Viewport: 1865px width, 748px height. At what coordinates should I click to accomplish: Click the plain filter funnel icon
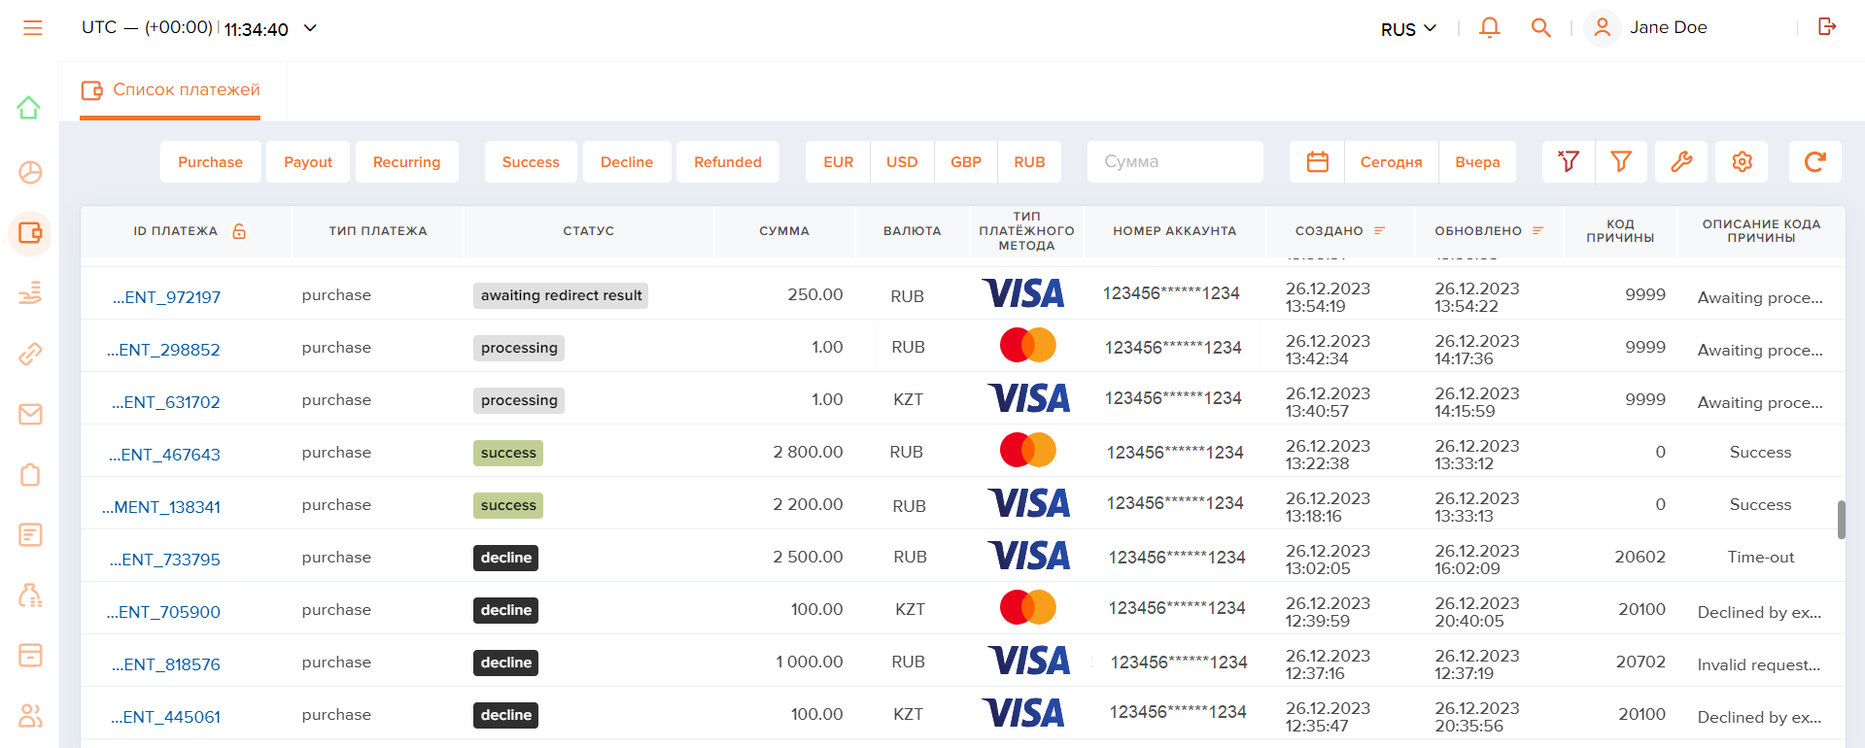click(x=1620, y=162)
